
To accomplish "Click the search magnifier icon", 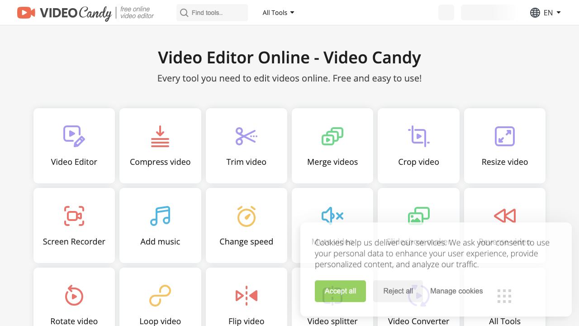I will click(184, 13).
